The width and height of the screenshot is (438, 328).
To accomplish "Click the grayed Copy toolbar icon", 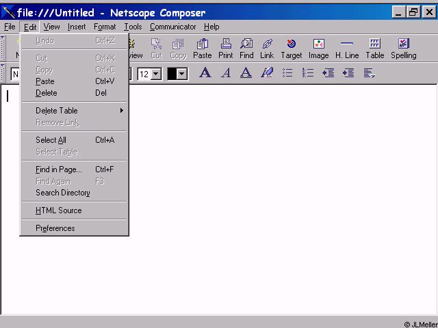I will (178, 49).
